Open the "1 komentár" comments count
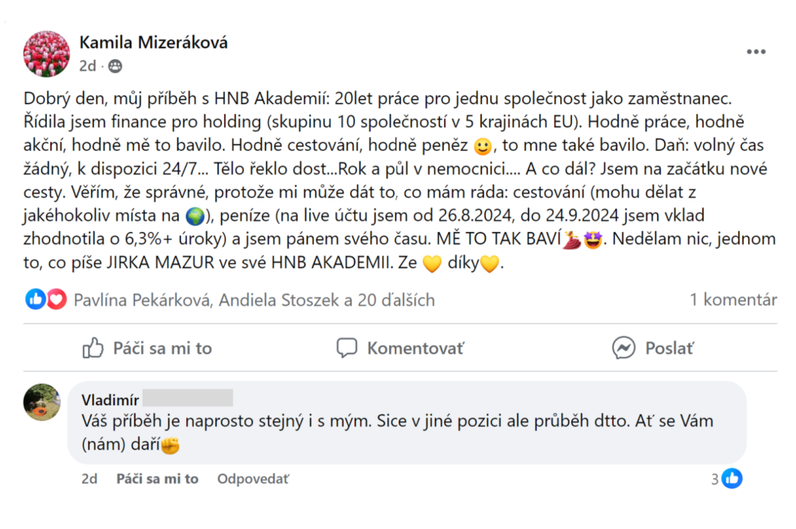 tap(733, 300)
